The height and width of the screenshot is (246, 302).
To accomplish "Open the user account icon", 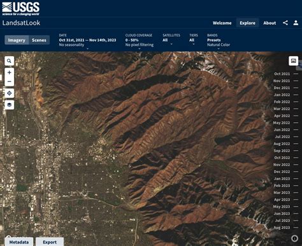I will pos(296,23).
